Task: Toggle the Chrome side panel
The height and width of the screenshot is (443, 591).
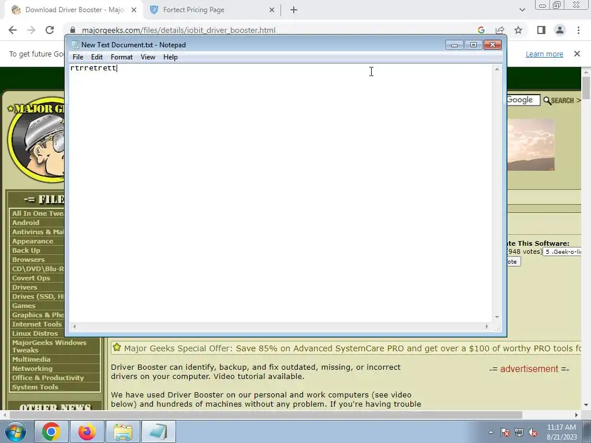Action: tap(541, 30)
